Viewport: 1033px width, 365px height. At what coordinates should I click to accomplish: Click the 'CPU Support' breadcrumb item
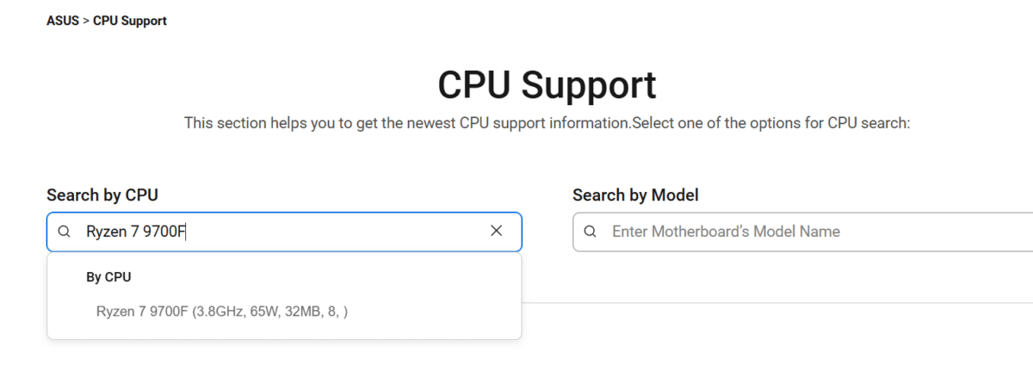click(x=130, y=21)
